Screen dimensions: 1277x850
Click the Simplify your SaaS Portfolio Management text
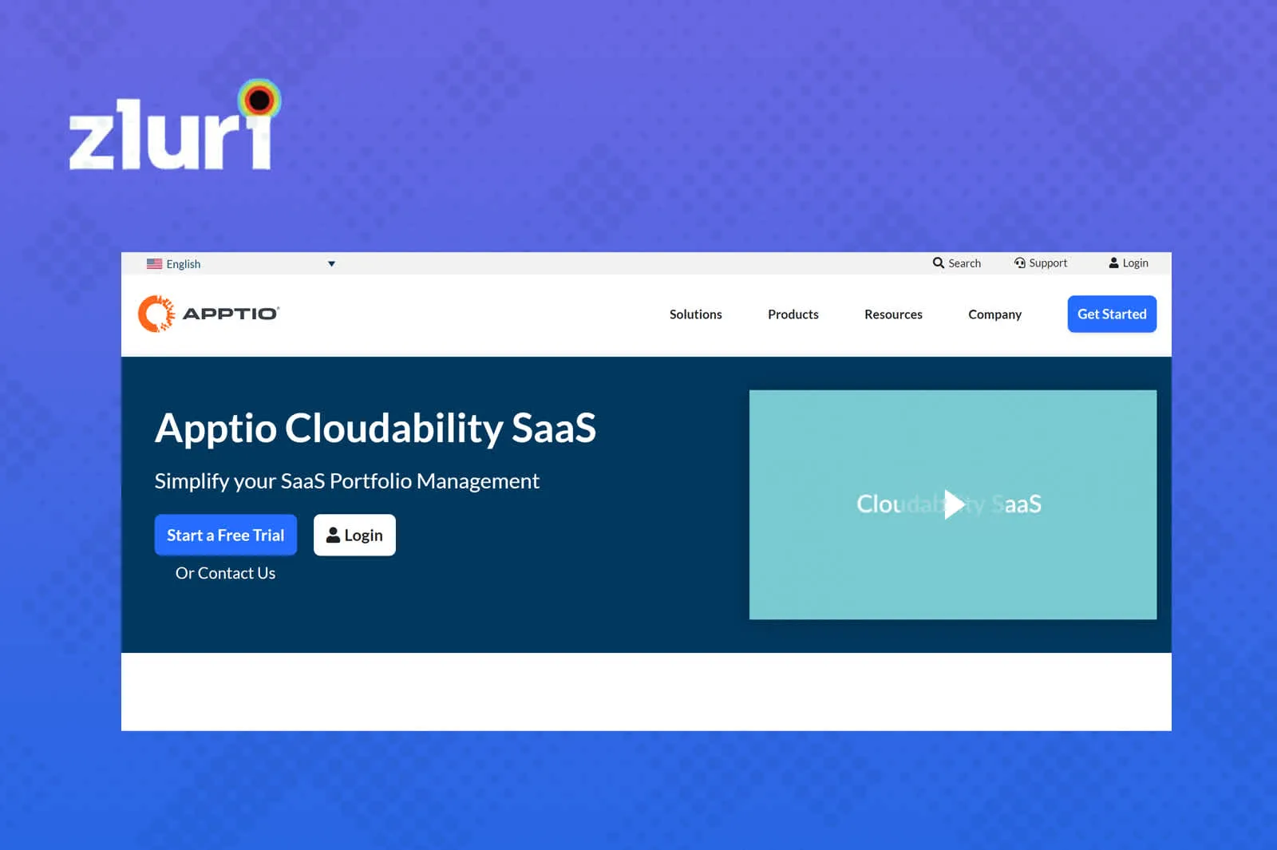pos(347,481)
